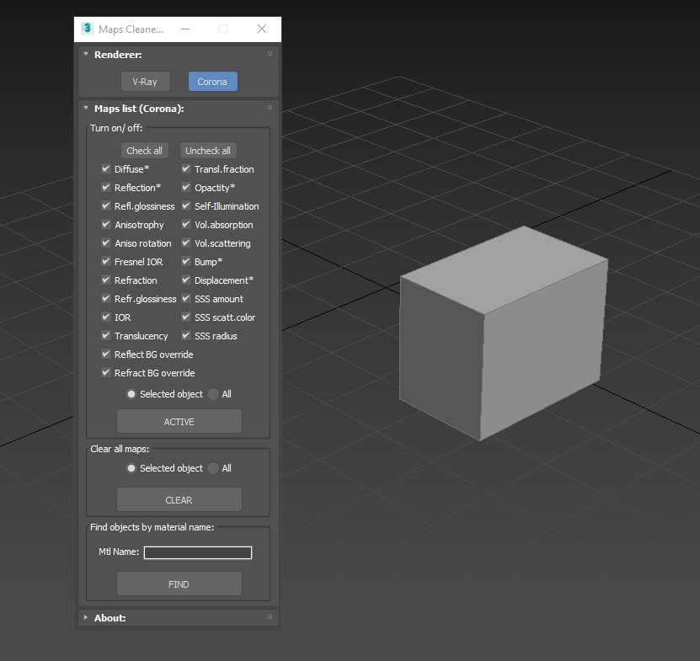Click FIND to search objects by material name
This screenshot has height=661, width=700.
coord(179,584)
